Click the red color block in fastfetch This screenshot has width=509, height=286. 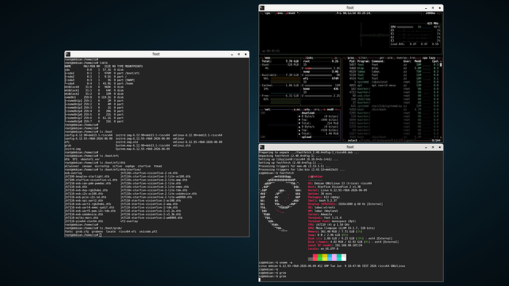[315, 257]
